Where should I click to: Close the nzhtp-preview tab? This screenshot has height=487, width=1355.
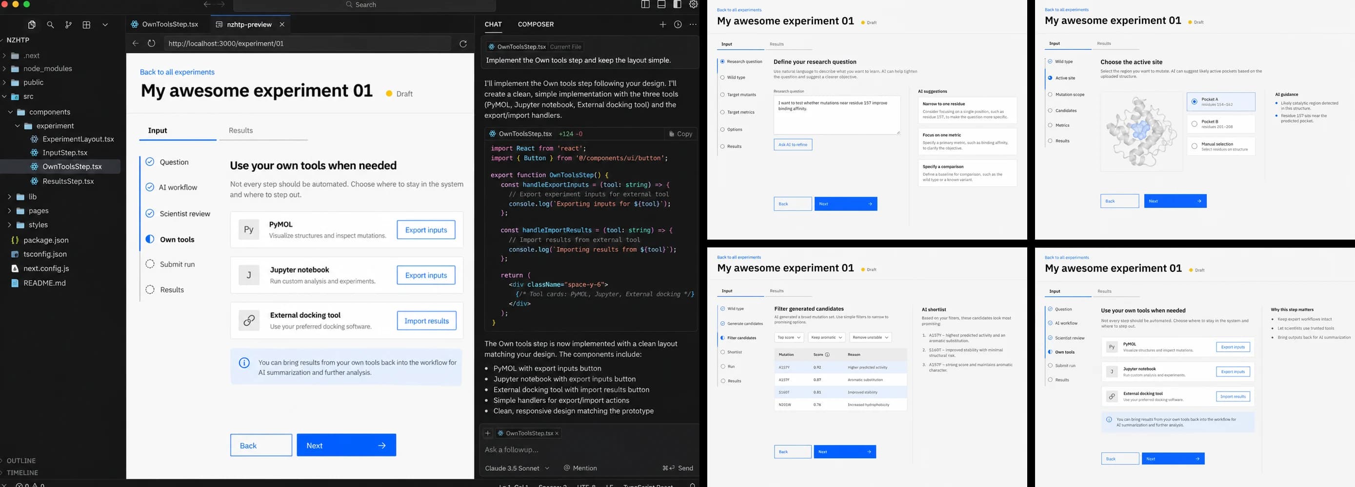pyautogui.click(x=282, y=24)
